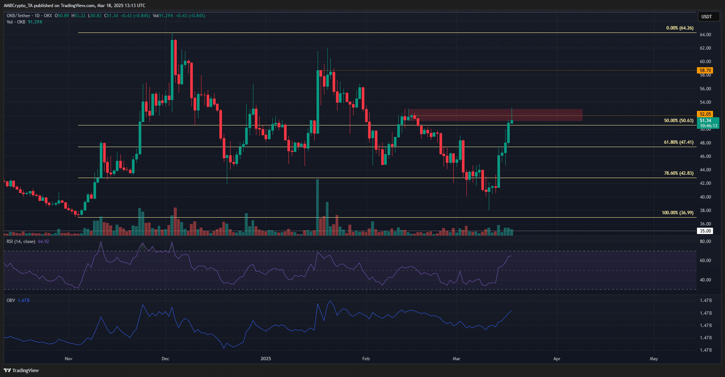Click the orange 58.70 price label
This screenshot has height=377, width=725.
click(705, 71)
